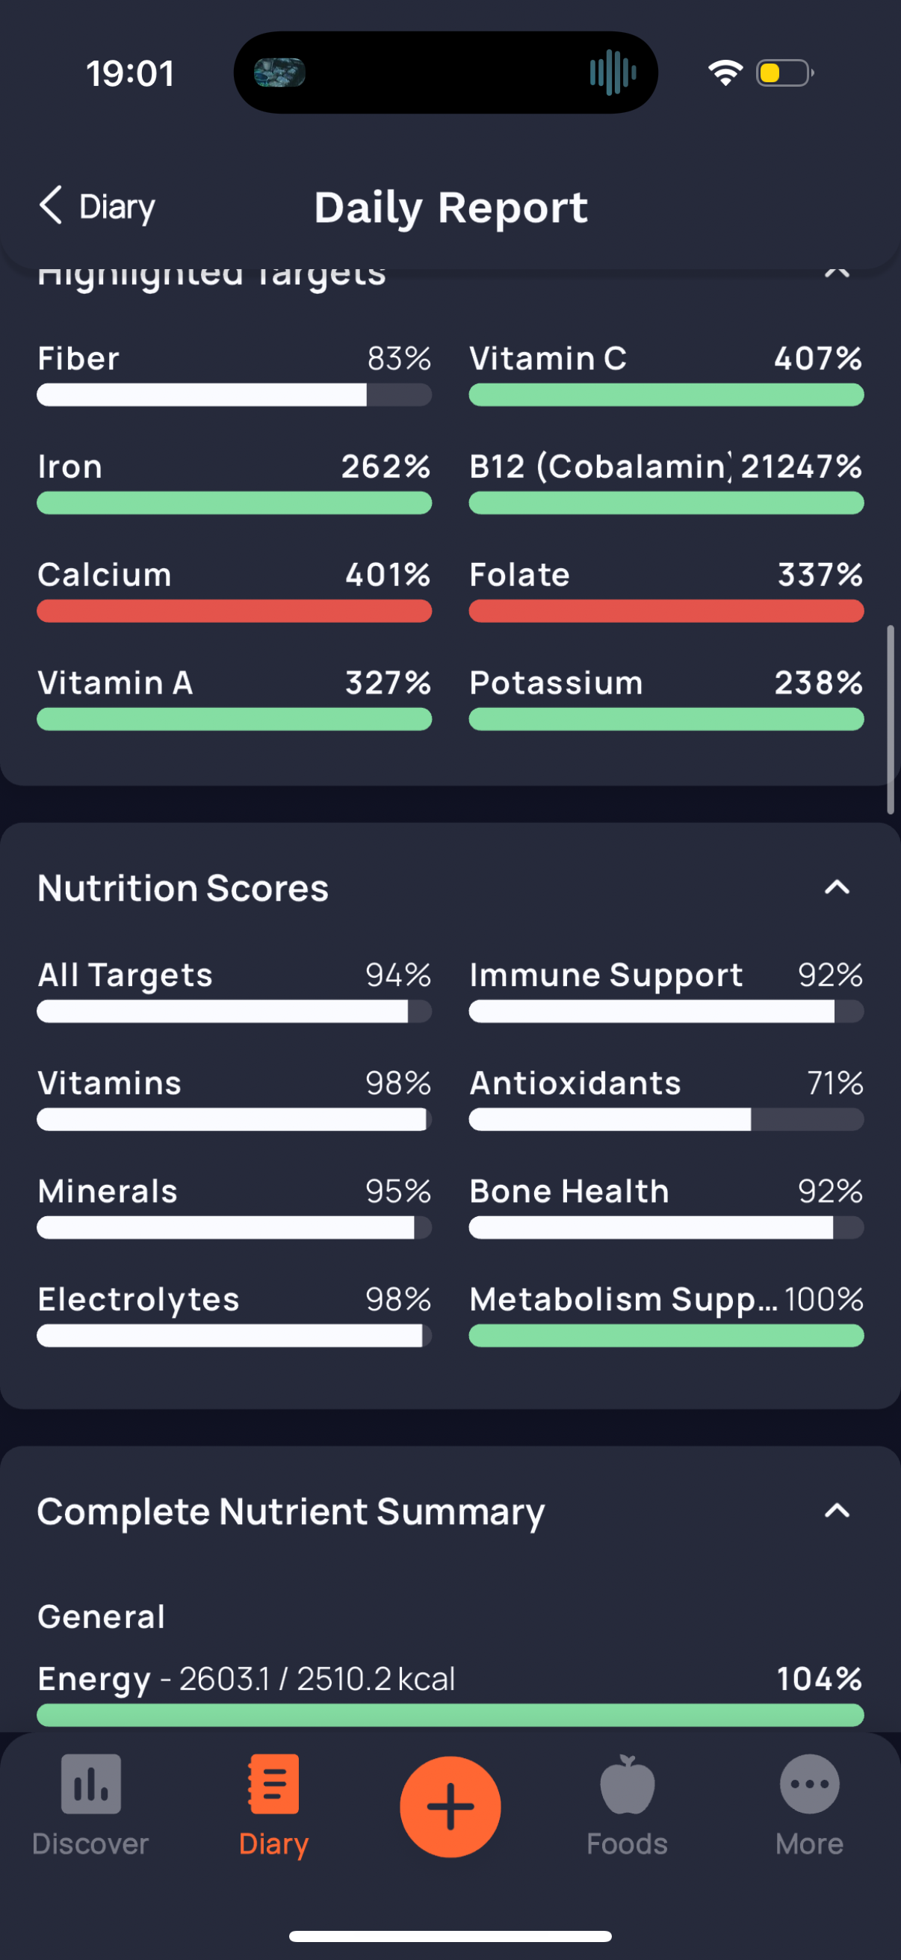Click the vertical scrollbar indicator
The image size is (901, 1960).
tap(891, 720)
